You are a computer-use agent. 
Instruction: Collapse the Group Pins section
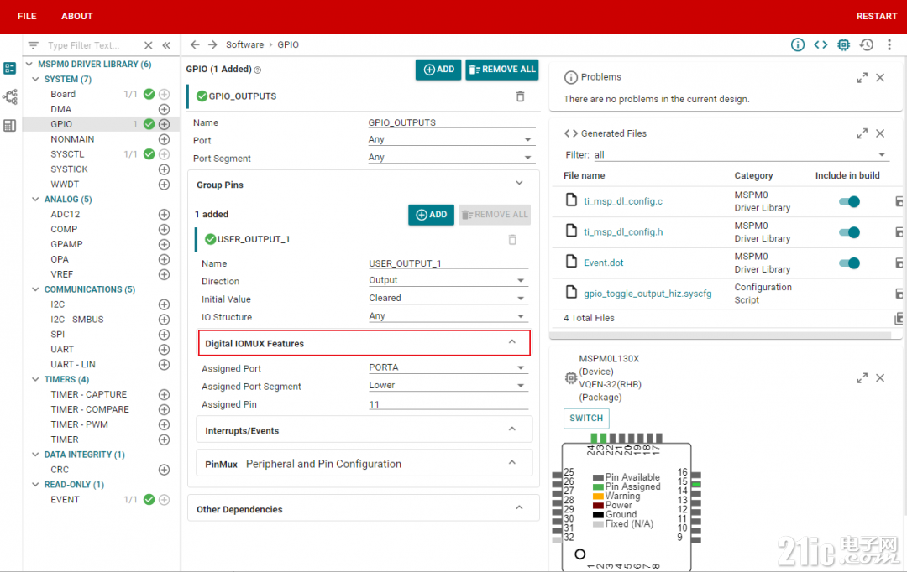[x=520, y=183]
